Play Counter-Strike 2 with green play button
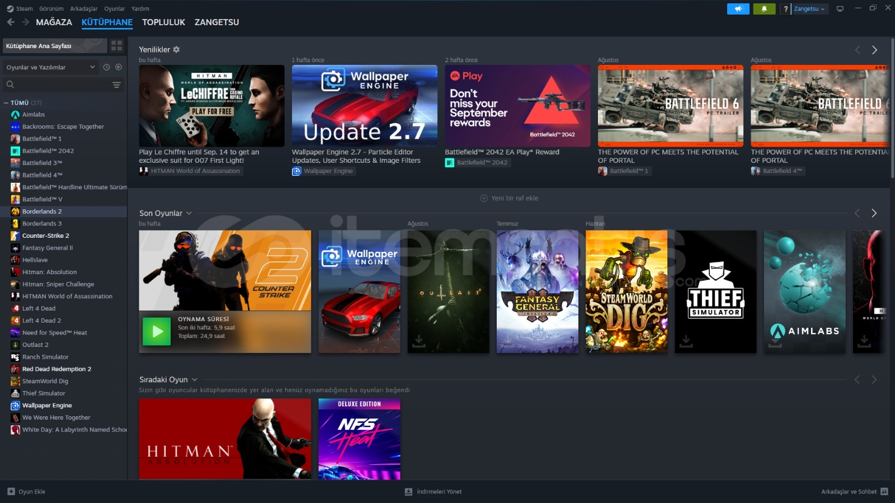895x503 pixels. 157,331
